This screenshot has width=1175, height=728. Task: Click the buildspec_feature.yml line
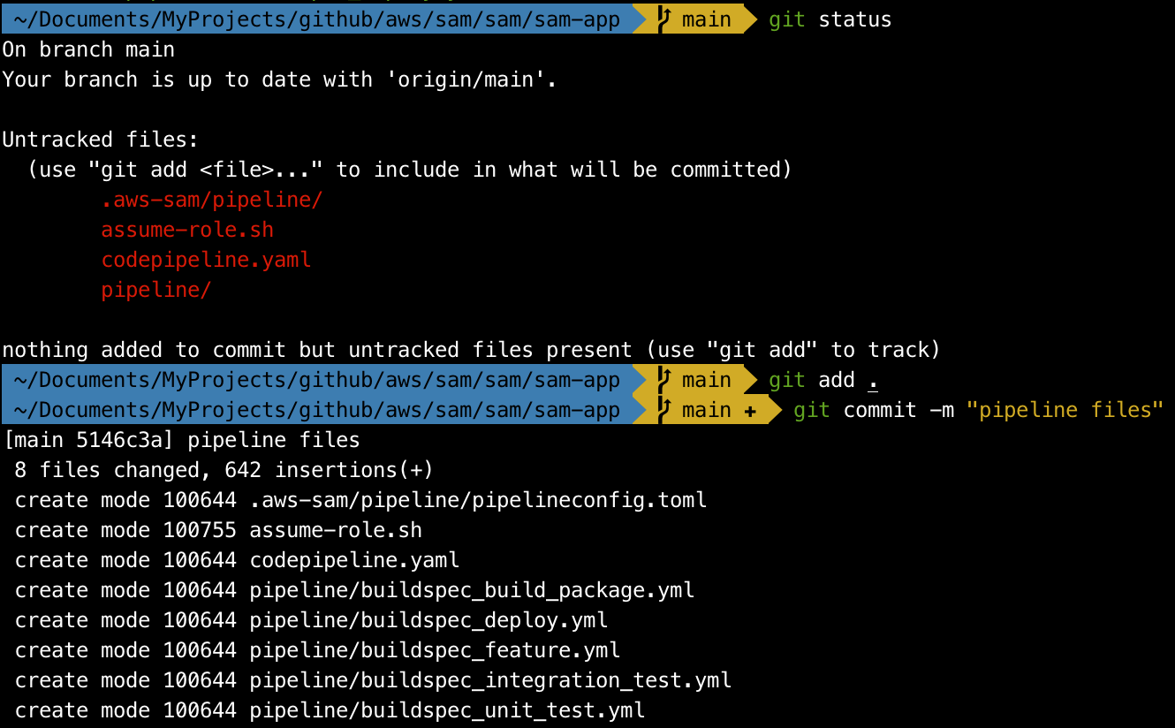point(318,650)
